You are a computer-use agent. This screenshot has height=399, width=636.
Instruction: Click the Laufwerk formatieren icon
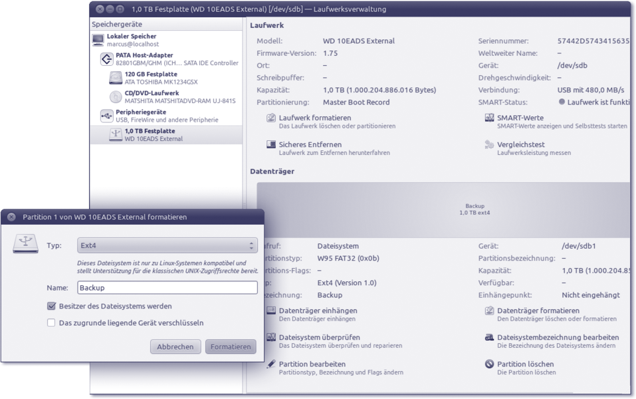coord(271,118)
